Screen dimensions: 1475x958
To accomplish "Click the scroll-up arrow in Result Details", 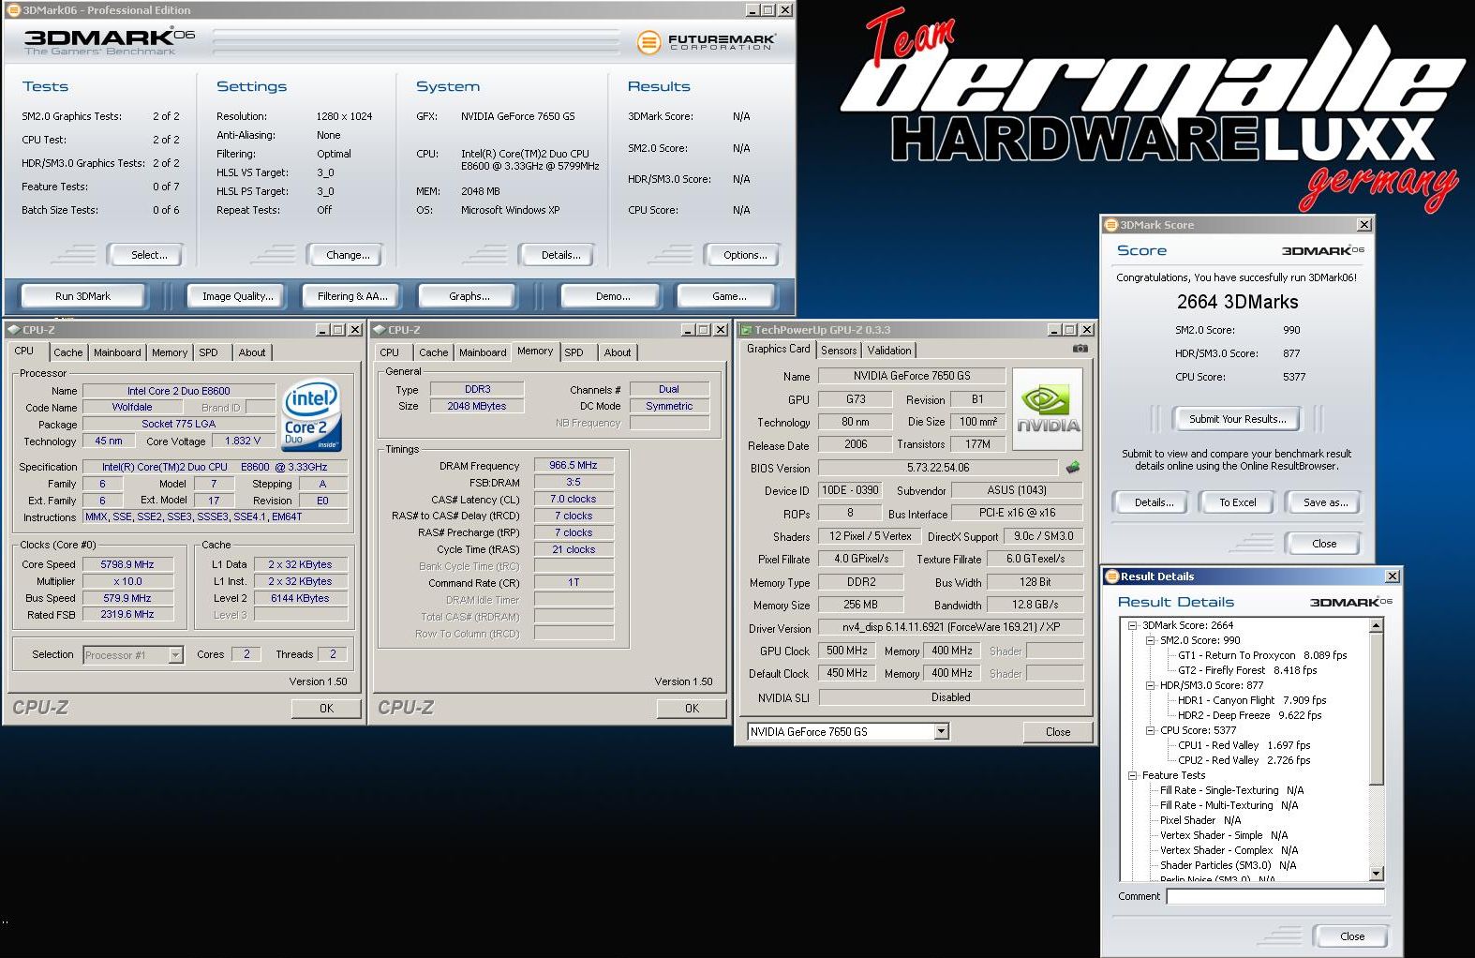I will click(1376, 625).
